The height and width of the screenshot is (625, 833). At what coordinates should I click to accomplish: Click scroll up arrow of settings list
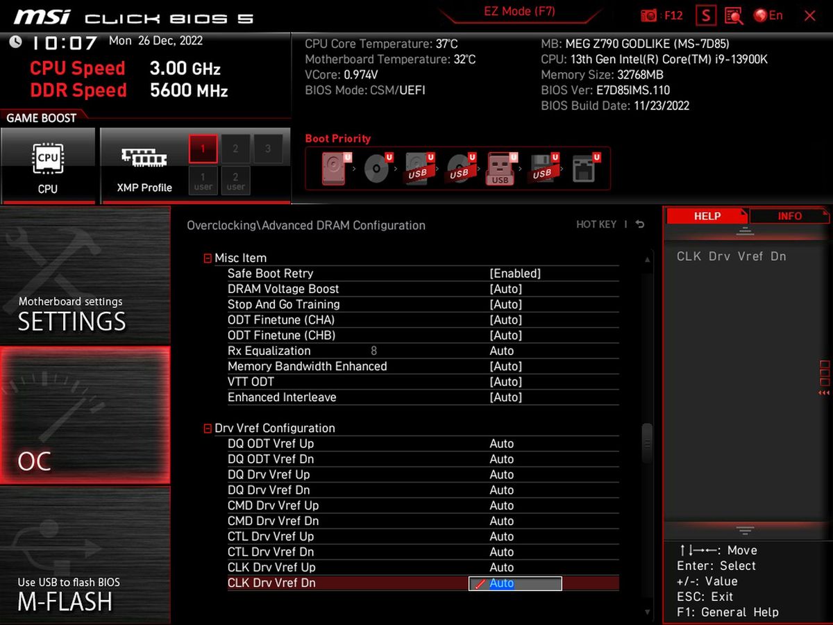click(648, 259)
